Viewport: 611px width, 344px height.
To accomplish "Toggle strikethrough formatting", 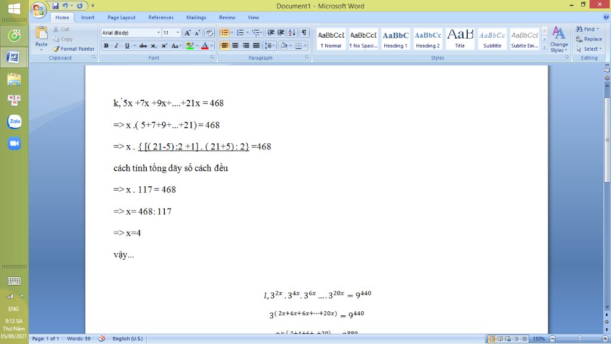I will pyautogui.click(x=143, y=45).
